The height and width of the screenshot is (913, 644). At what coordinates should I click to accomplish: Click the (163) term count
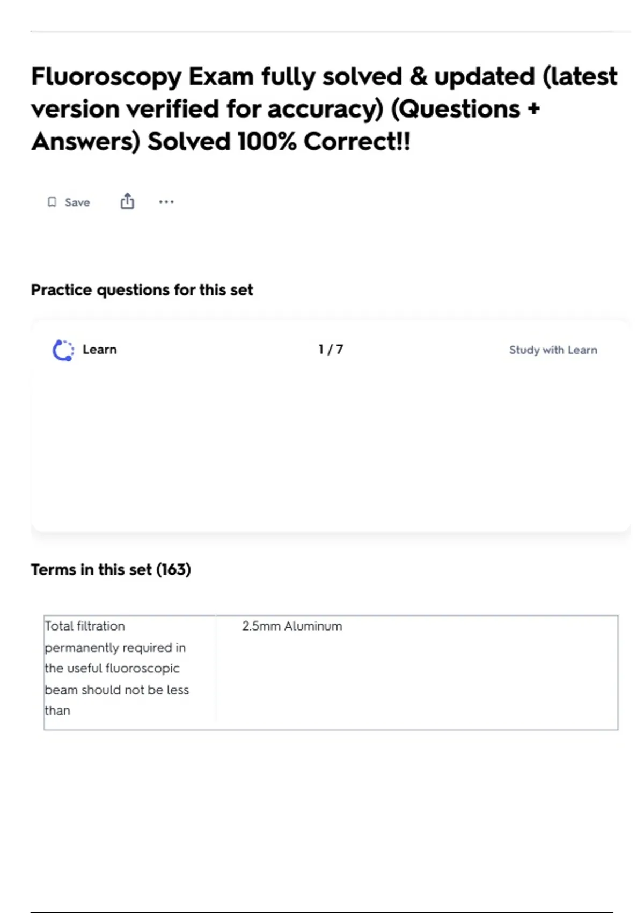tap(173, 569)
